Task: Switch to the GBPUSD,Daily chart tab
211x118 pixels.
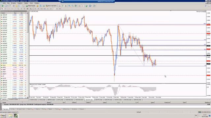Action: point(138,100)
